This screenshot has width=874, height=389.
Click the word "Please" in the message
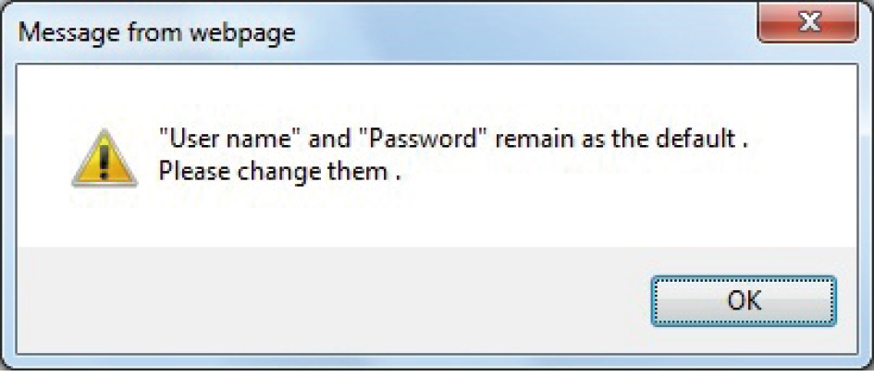pyautogui.click(x=193, y=172)
